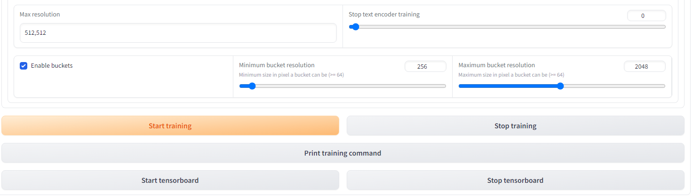Click the Maximum bucket resolution slider handle
Image resolution: width=693 pixels, height=196 pixels.
coord(560,86)
